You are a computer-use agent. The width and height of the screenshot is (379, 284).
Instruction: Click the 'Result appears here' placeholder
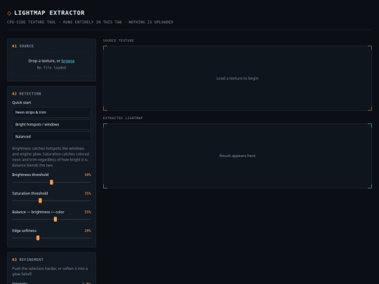click(237, 156)
